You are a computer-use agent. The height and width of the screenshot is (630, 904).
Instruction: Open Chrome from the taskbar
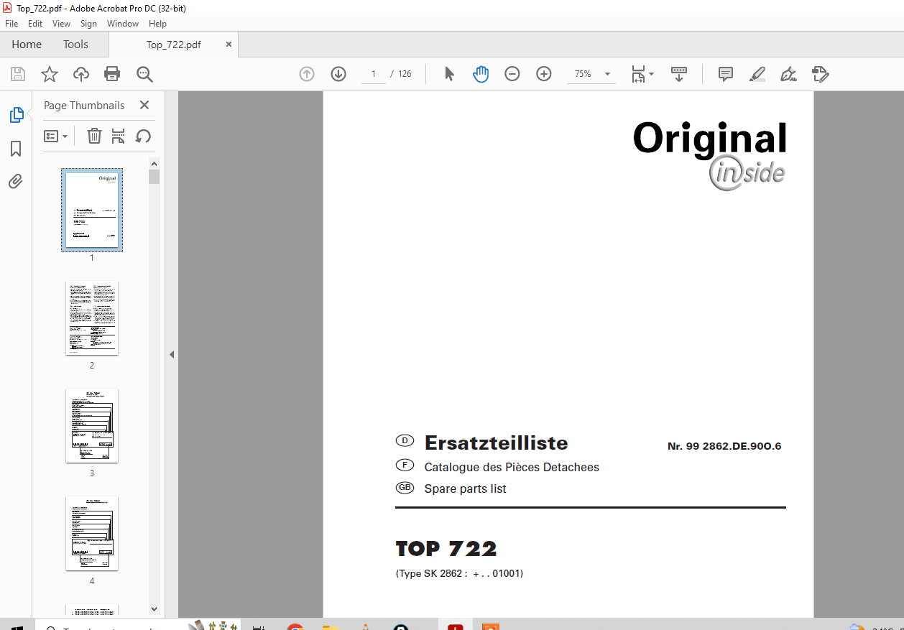coord(295,626)
